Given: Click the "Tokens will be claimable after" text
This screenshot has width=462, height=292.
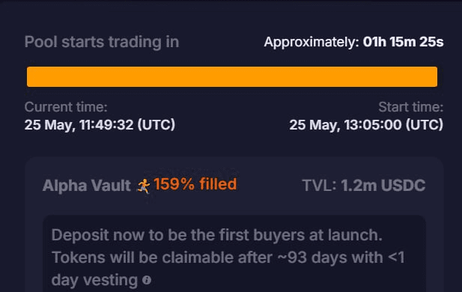Looking at the screenshot, I should coord(162,258).
